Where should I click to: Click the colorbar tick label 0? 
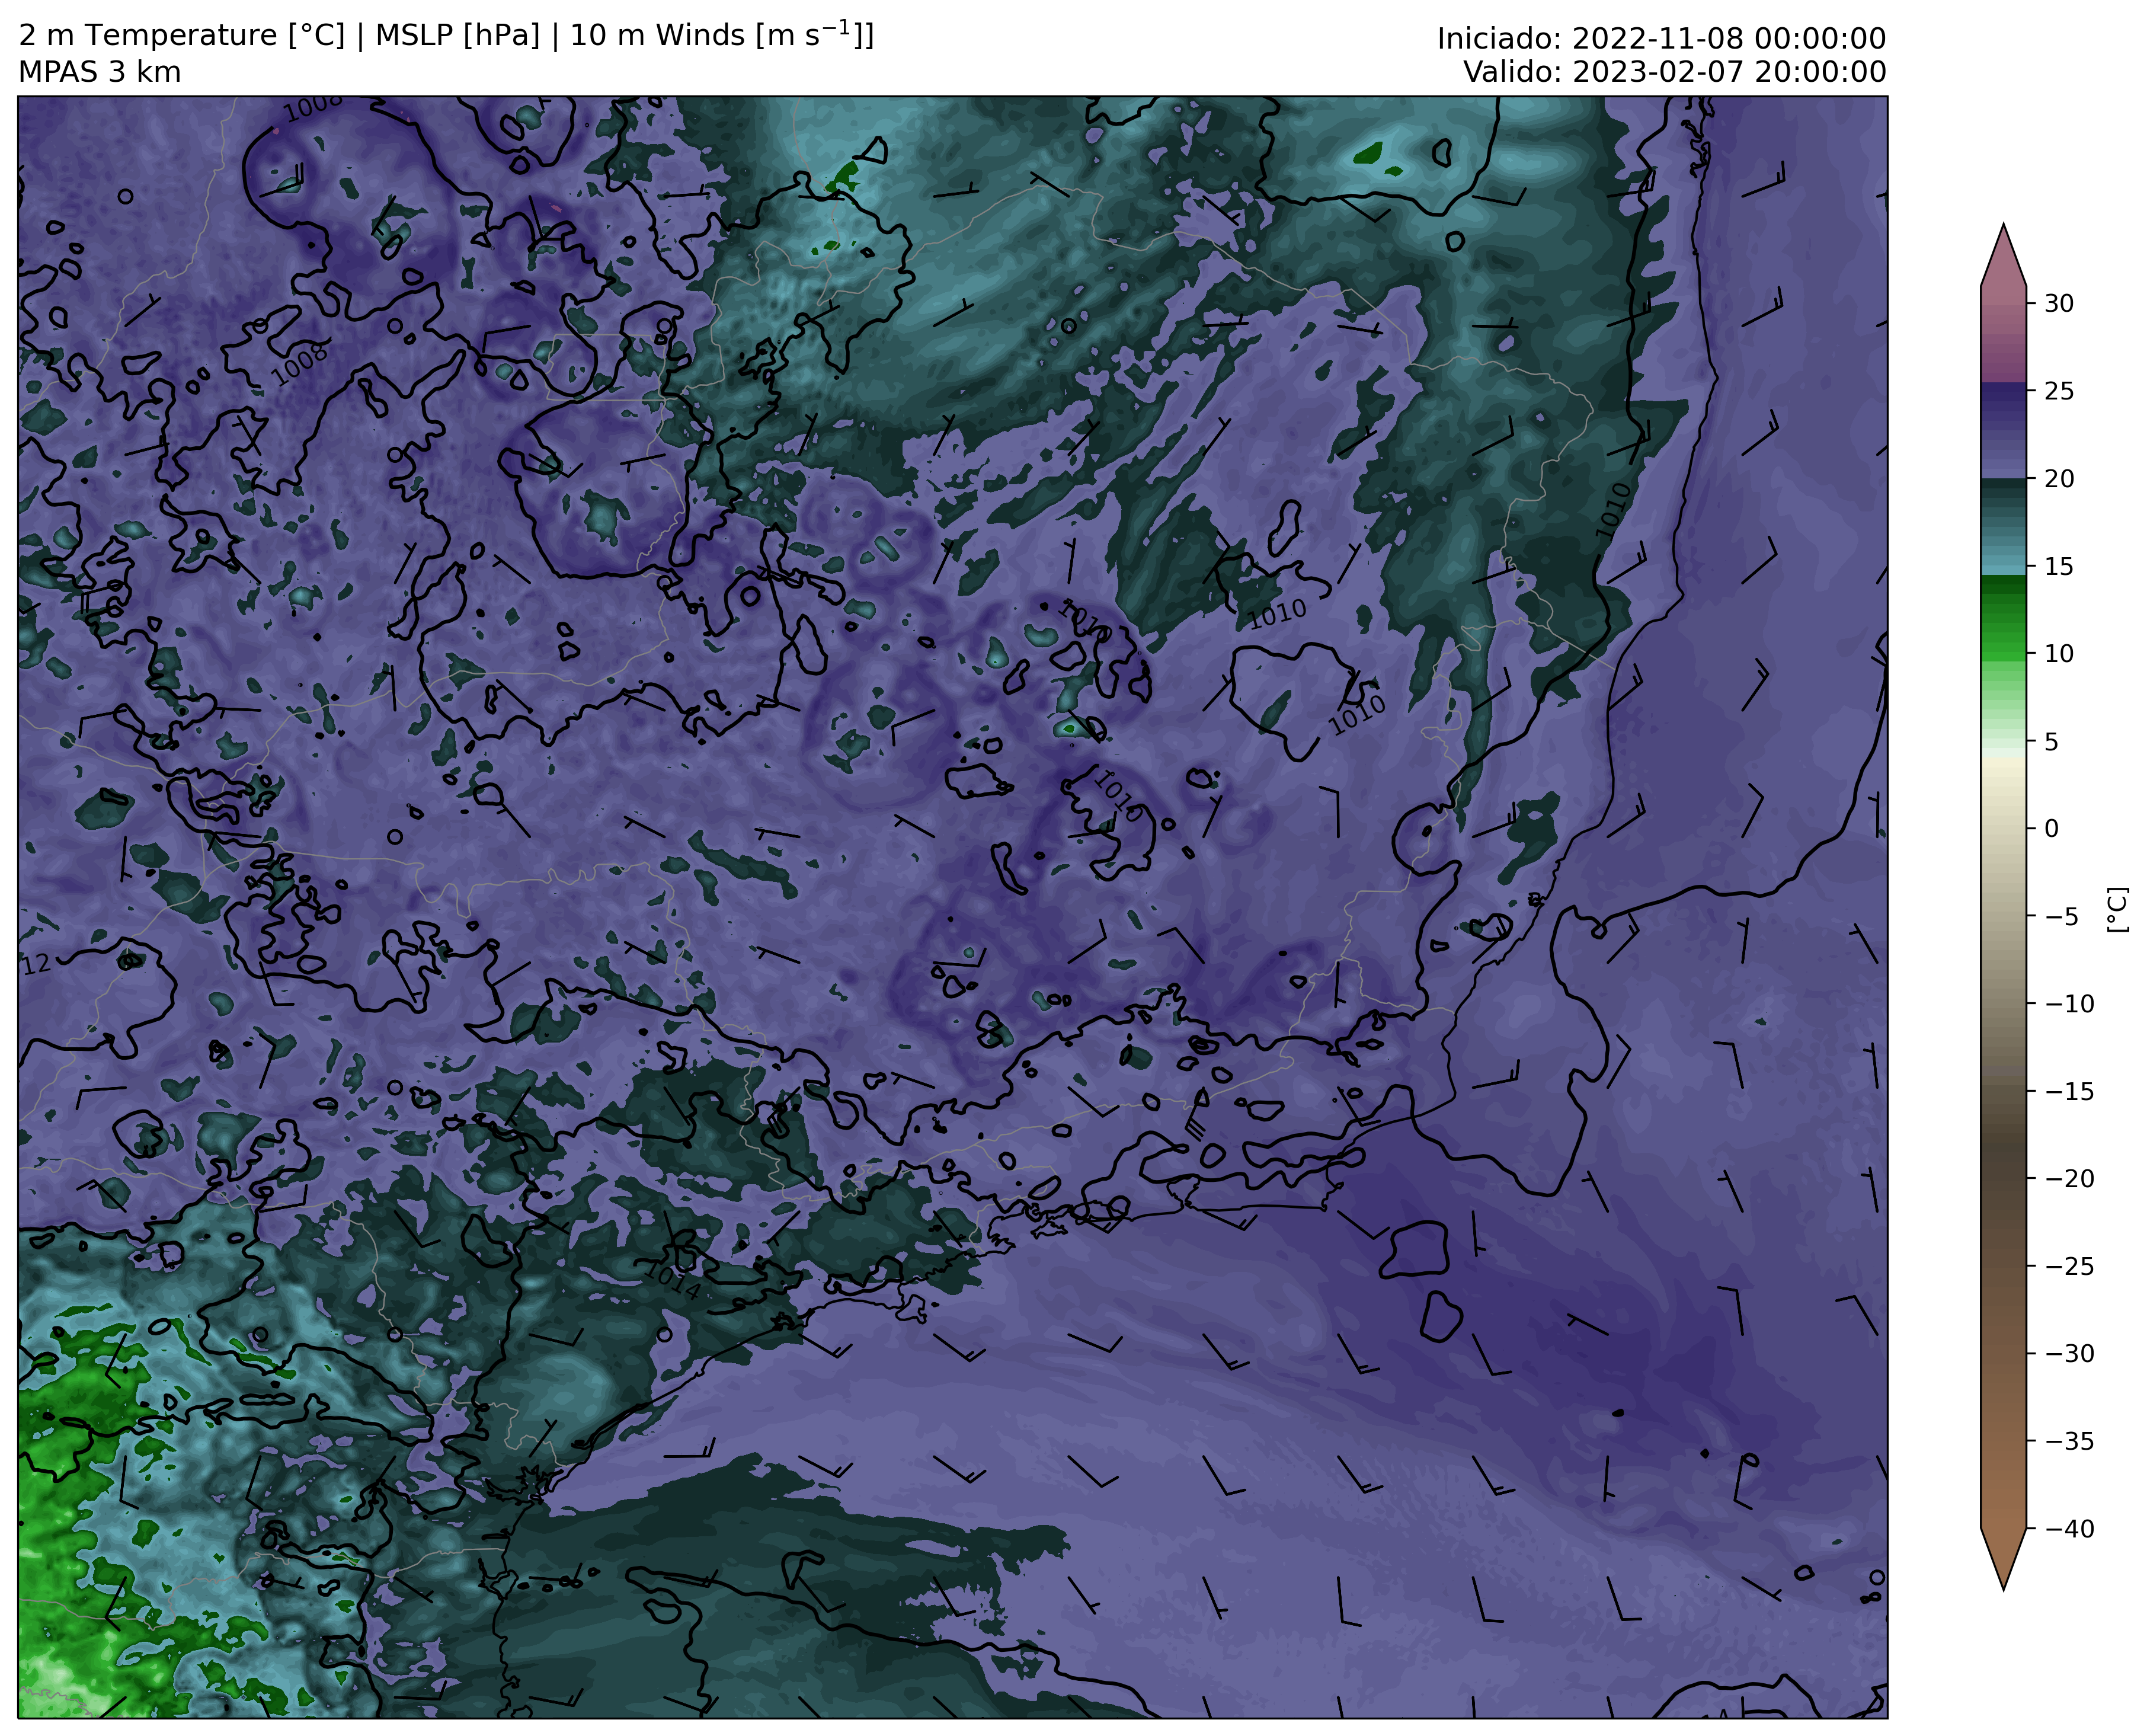click(2051, 829)
